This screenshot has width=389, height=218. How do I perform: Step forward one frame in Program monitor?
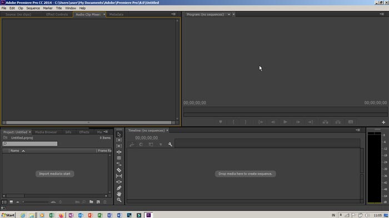(298, 122)
